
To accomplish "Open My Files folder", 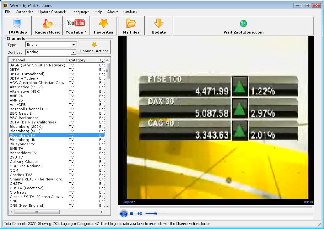I will coord(131,26).
